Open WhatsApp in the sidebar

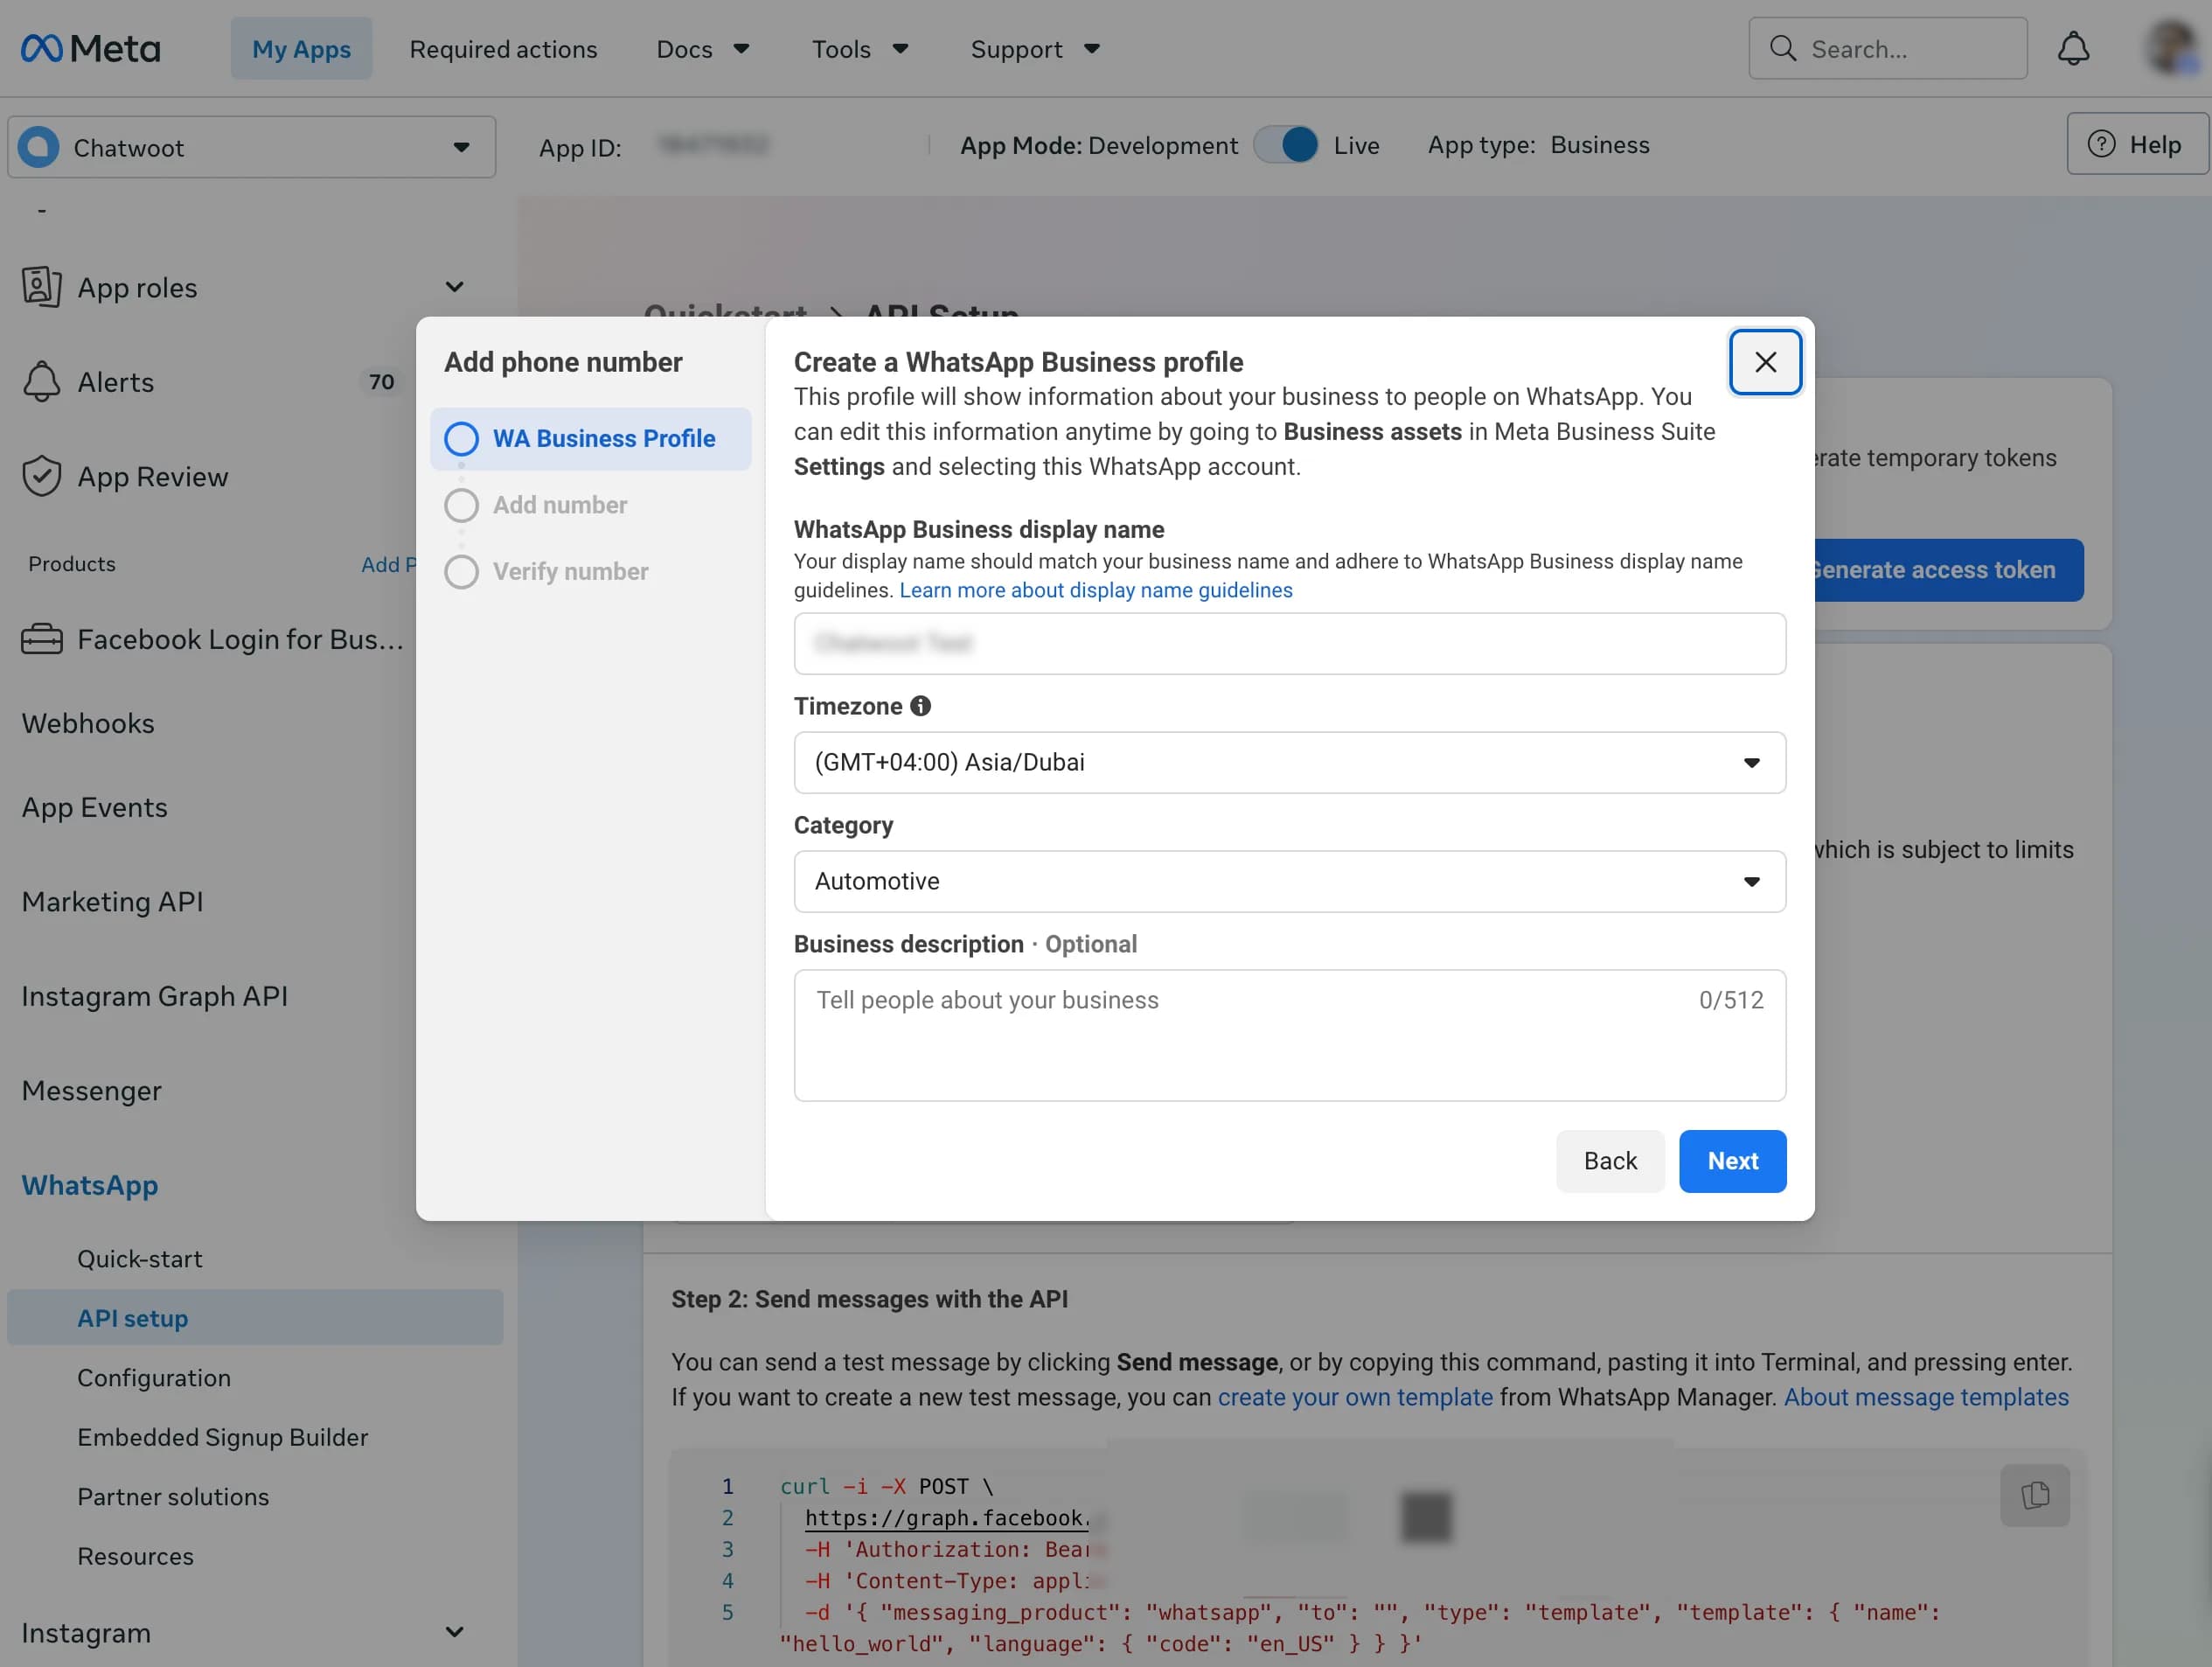[x=90, y=1185]
